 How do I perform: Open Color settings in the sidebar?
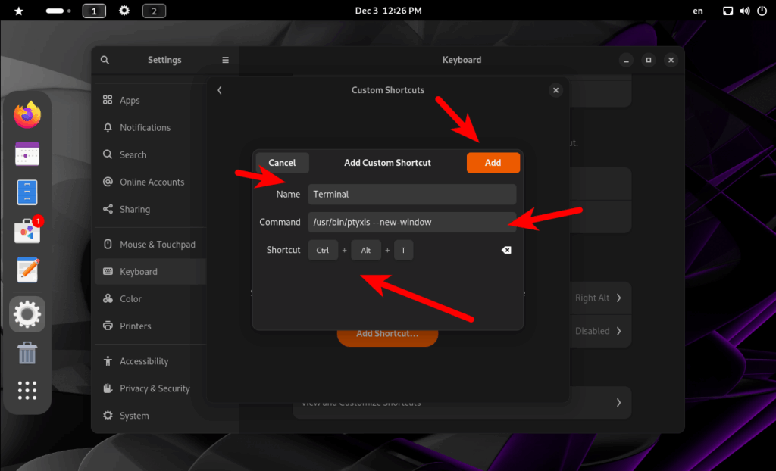coord(151,299)
